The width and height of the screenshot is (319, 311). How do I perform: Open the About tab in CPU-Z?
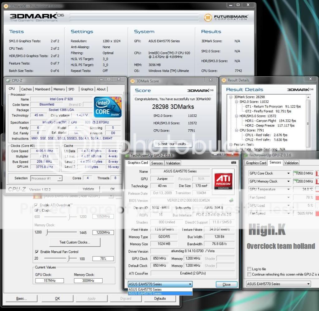[x=101, y=89]
